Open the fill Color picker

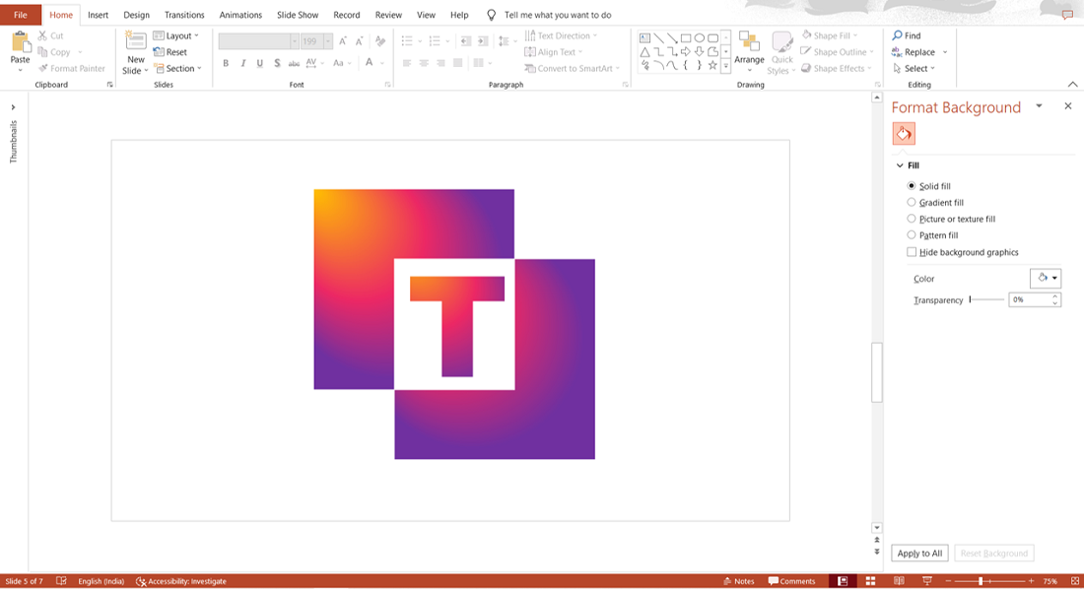click(1046, 278)
